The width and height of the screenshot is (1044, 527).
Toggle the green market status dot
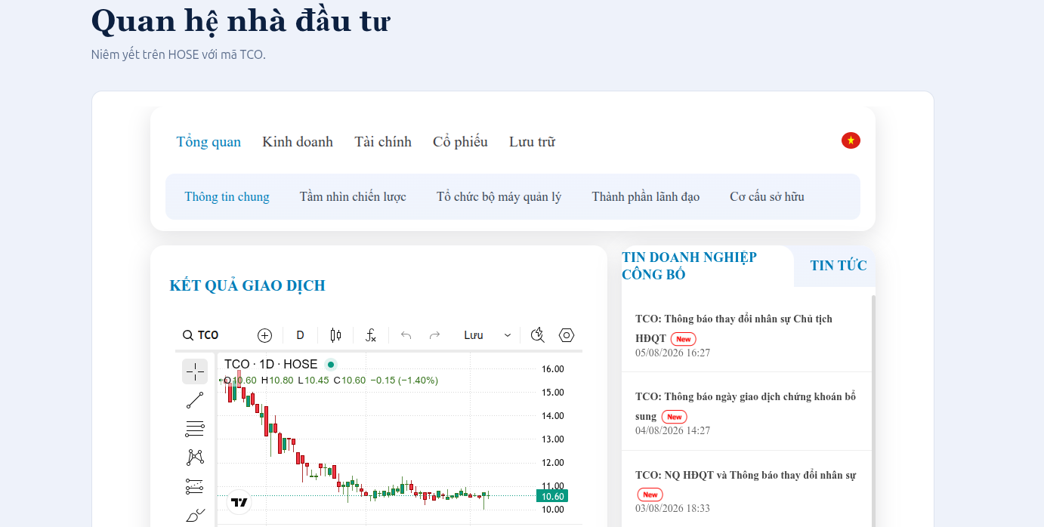click(x=330, y=364)
